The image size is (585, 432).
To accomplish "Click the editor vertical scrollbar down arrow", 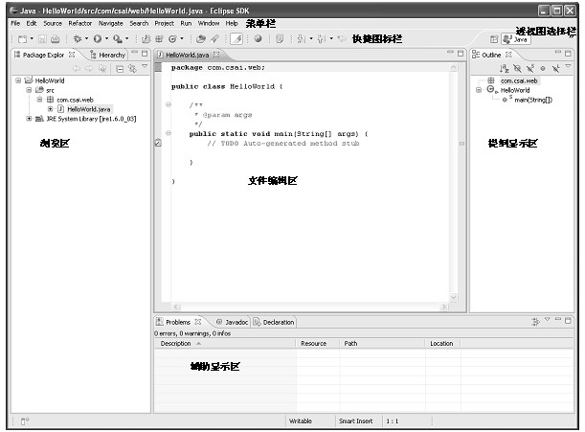I will 454,298.
